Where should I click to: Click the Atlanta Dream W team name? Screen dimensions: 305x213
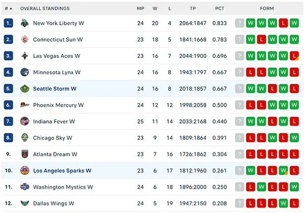pyautogui.click(x=55, y=154)
